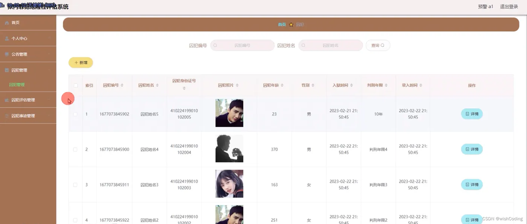Open 首页 in the sidebar
The height and width of the screenshot is (224, 527).
(28, 23)
